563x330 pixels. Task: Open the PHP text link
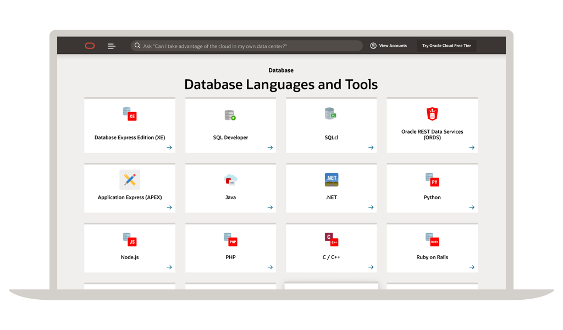click(x=230, y=257)
